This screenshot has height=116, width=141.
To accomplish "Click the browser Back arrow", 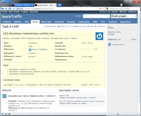I will click(2, 9).
